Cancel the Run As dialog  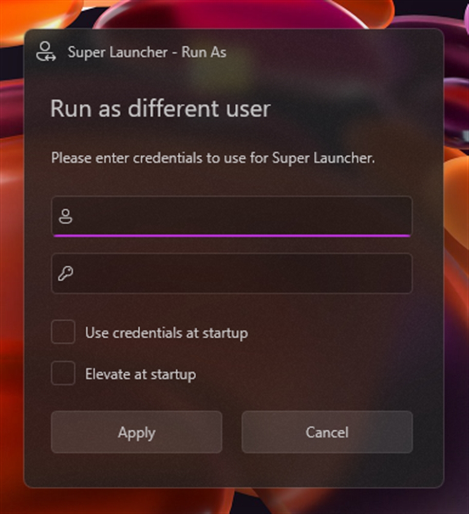327,432
